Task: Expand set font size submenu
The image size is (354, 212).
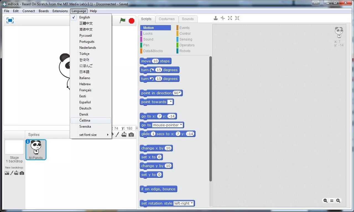Action: [x=91, y=135]
